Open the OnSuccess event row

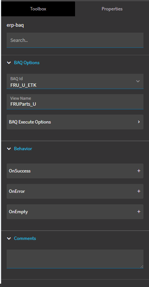tap(75, 171)
